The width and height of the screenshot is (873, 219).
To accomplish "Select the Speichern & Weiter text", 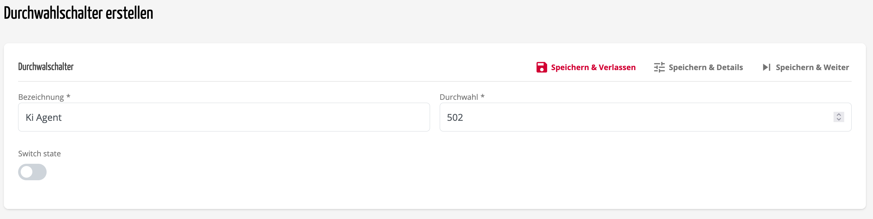I will pos(812,68).
